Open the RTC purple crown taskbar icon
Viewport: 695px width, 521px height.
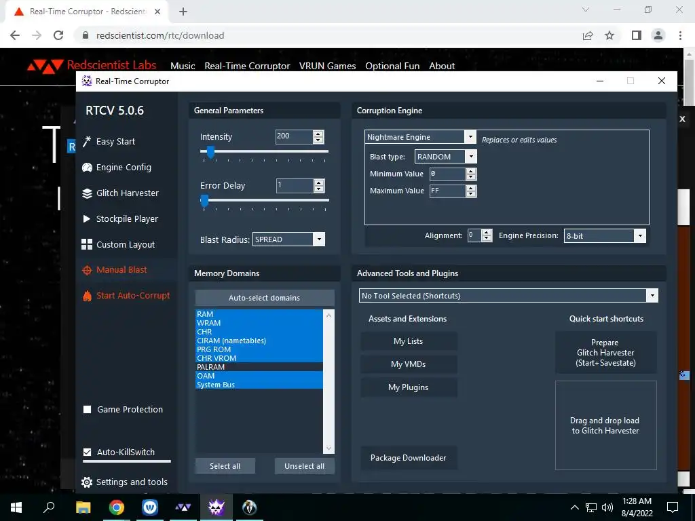point(216,507)
